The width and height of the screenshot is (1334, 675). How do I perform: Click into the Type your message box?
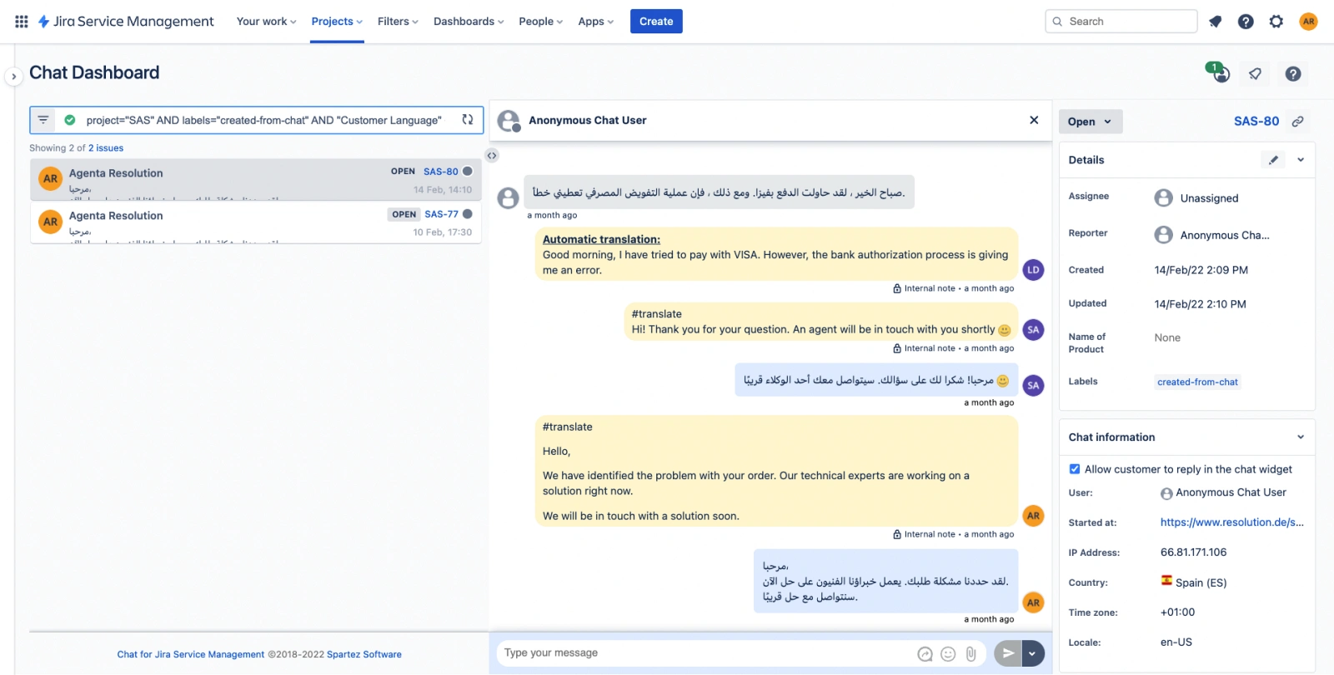pos(705,653)
